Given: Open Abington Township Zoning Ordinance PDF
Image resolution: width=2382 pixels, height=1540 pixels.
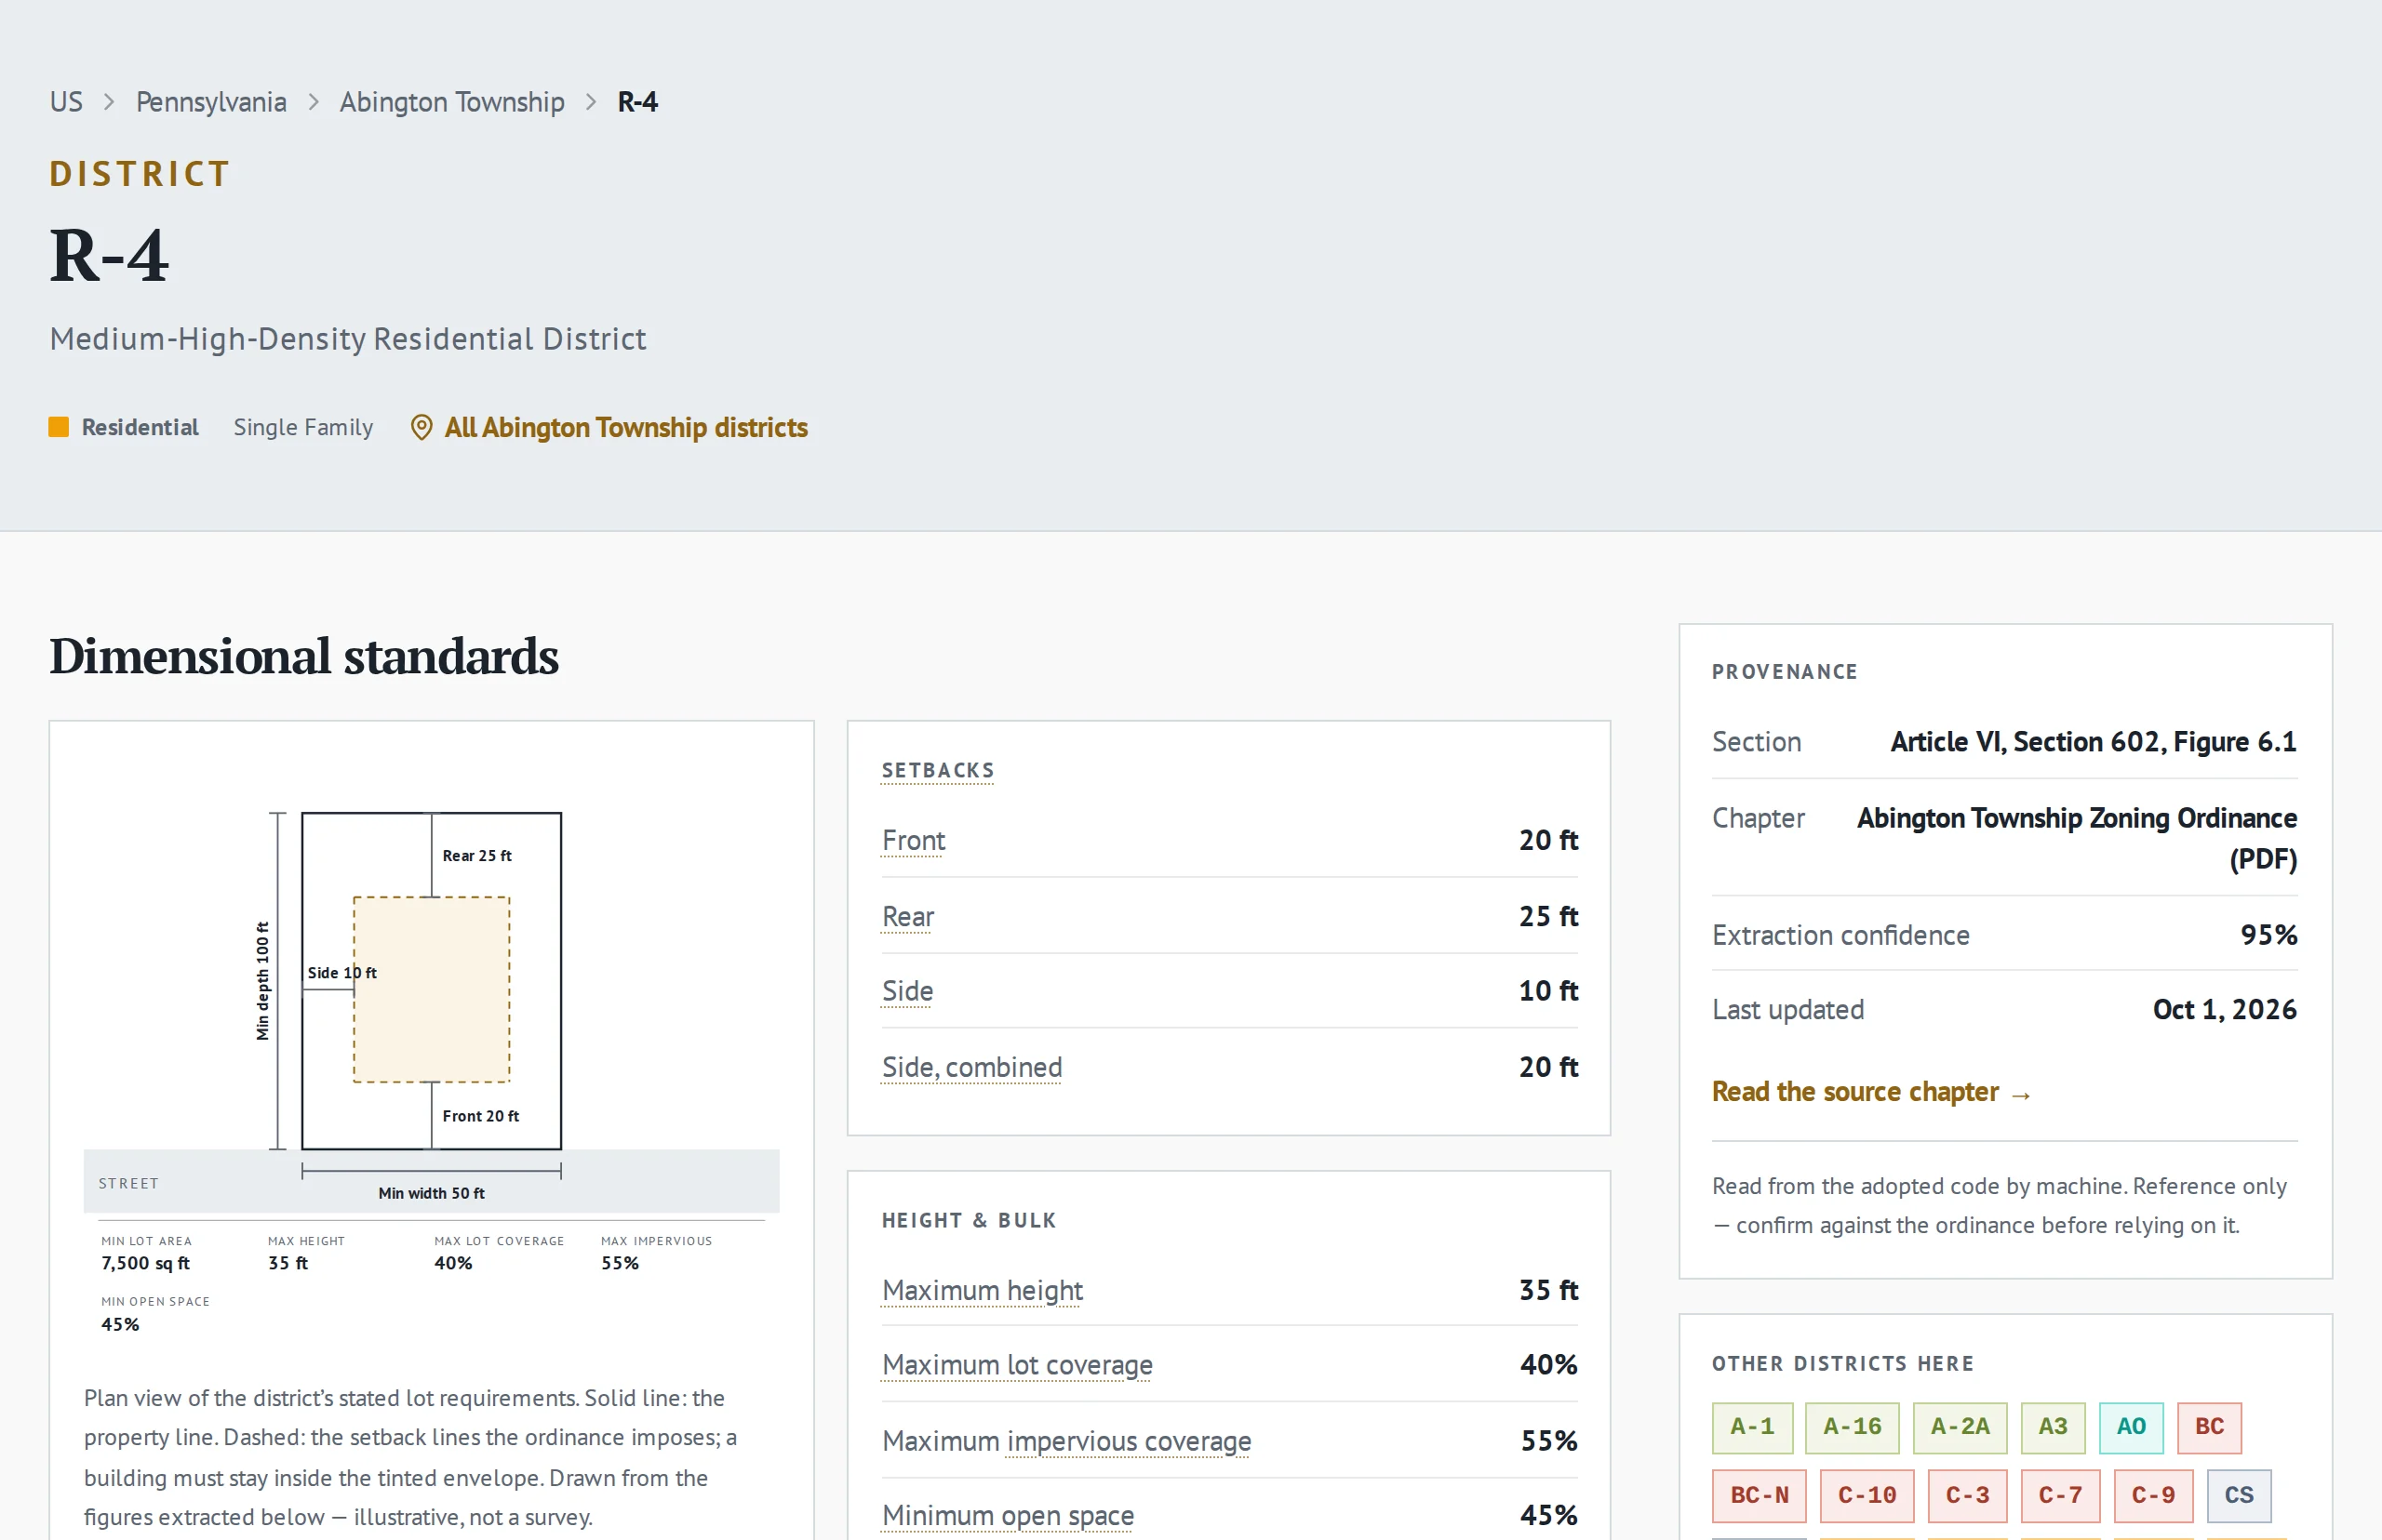Looking at the screenshot, I should pos(2077,838).
